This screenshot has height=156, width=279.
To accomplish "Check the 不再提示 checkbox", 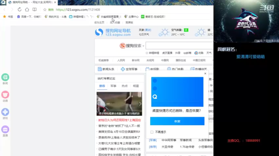I will 152,132.
